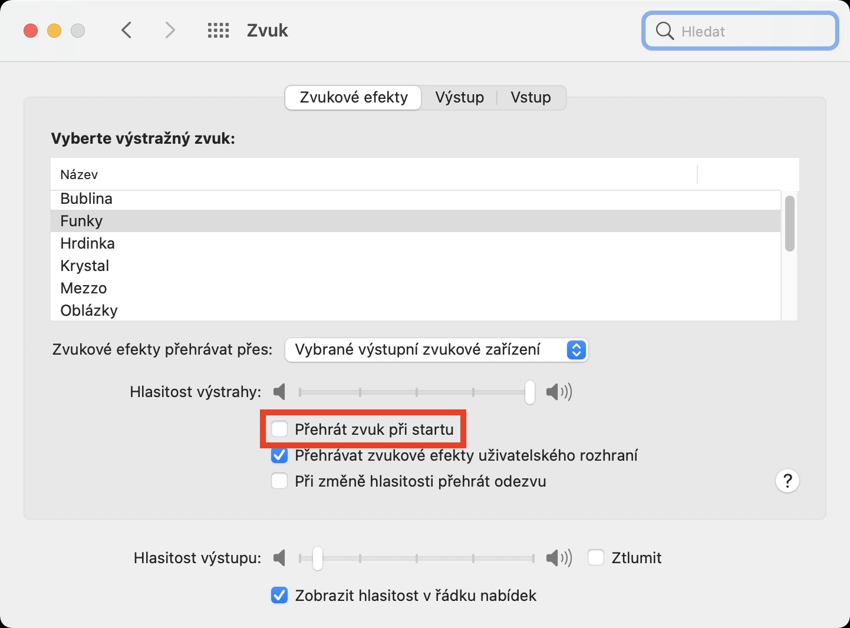Click the back arrow in toolbar
850x628 pixels.
coord(126,30)
